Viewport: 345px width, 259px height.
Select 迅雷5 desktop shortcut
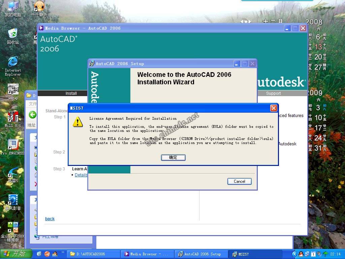point(13,175)
